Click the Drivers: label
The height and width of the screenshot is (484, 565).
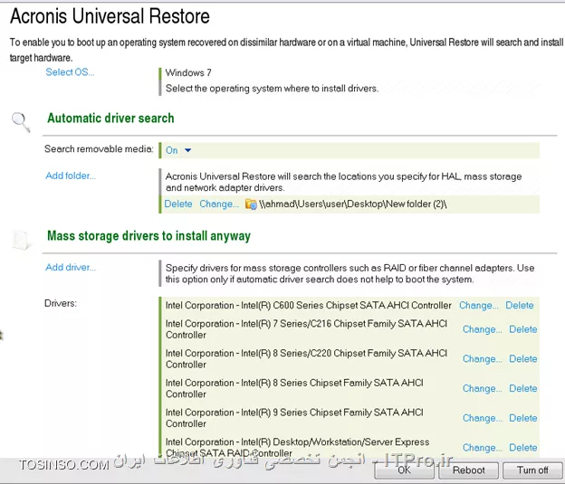(x=61, y=303)
